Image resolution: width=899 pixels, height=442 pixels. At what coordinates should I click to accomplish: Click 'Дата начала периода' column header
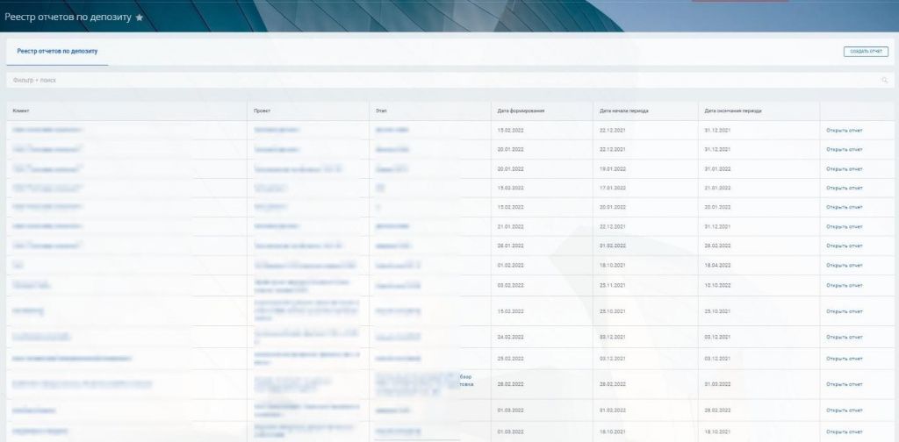tap(623, 111)
